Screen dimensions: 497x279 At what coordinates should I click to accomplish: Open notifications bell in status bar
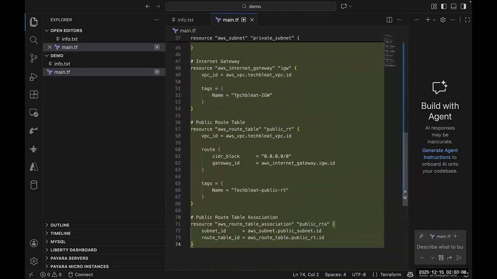coord(466,275)
